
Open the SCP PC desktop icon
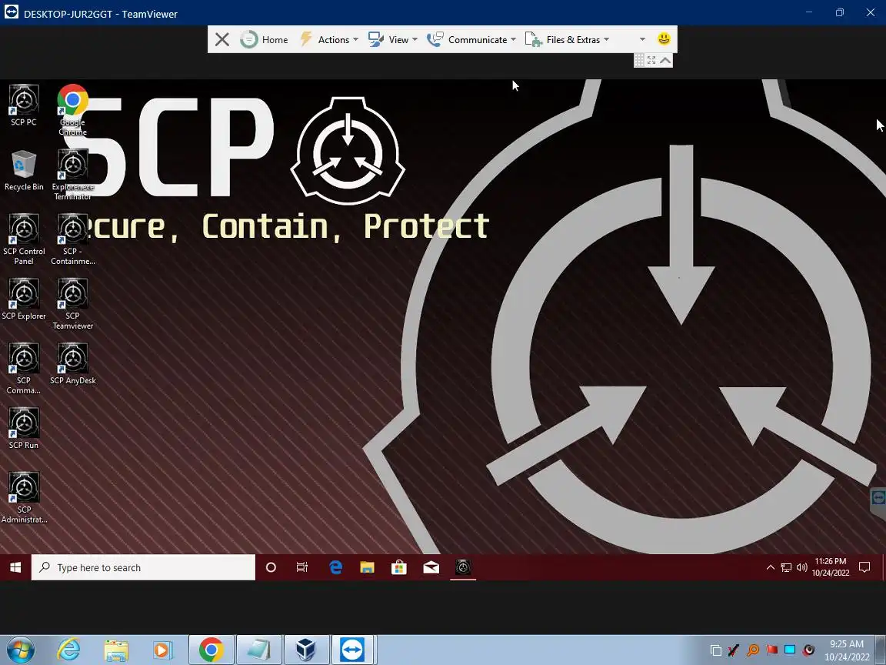pos(24,105)
